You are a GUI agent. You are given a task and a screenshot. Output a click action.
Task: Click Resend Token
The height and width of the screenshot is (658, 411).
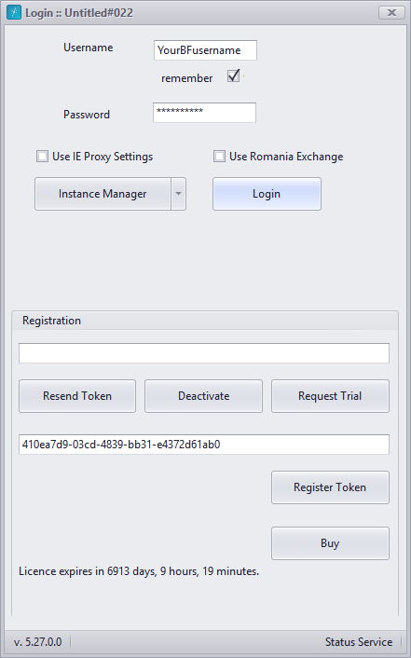click(x=77, y=396)
